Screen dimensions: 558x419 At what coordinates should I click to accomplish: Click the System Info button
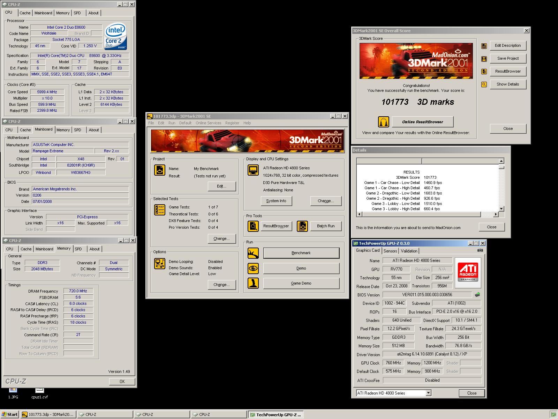[276, 201]
